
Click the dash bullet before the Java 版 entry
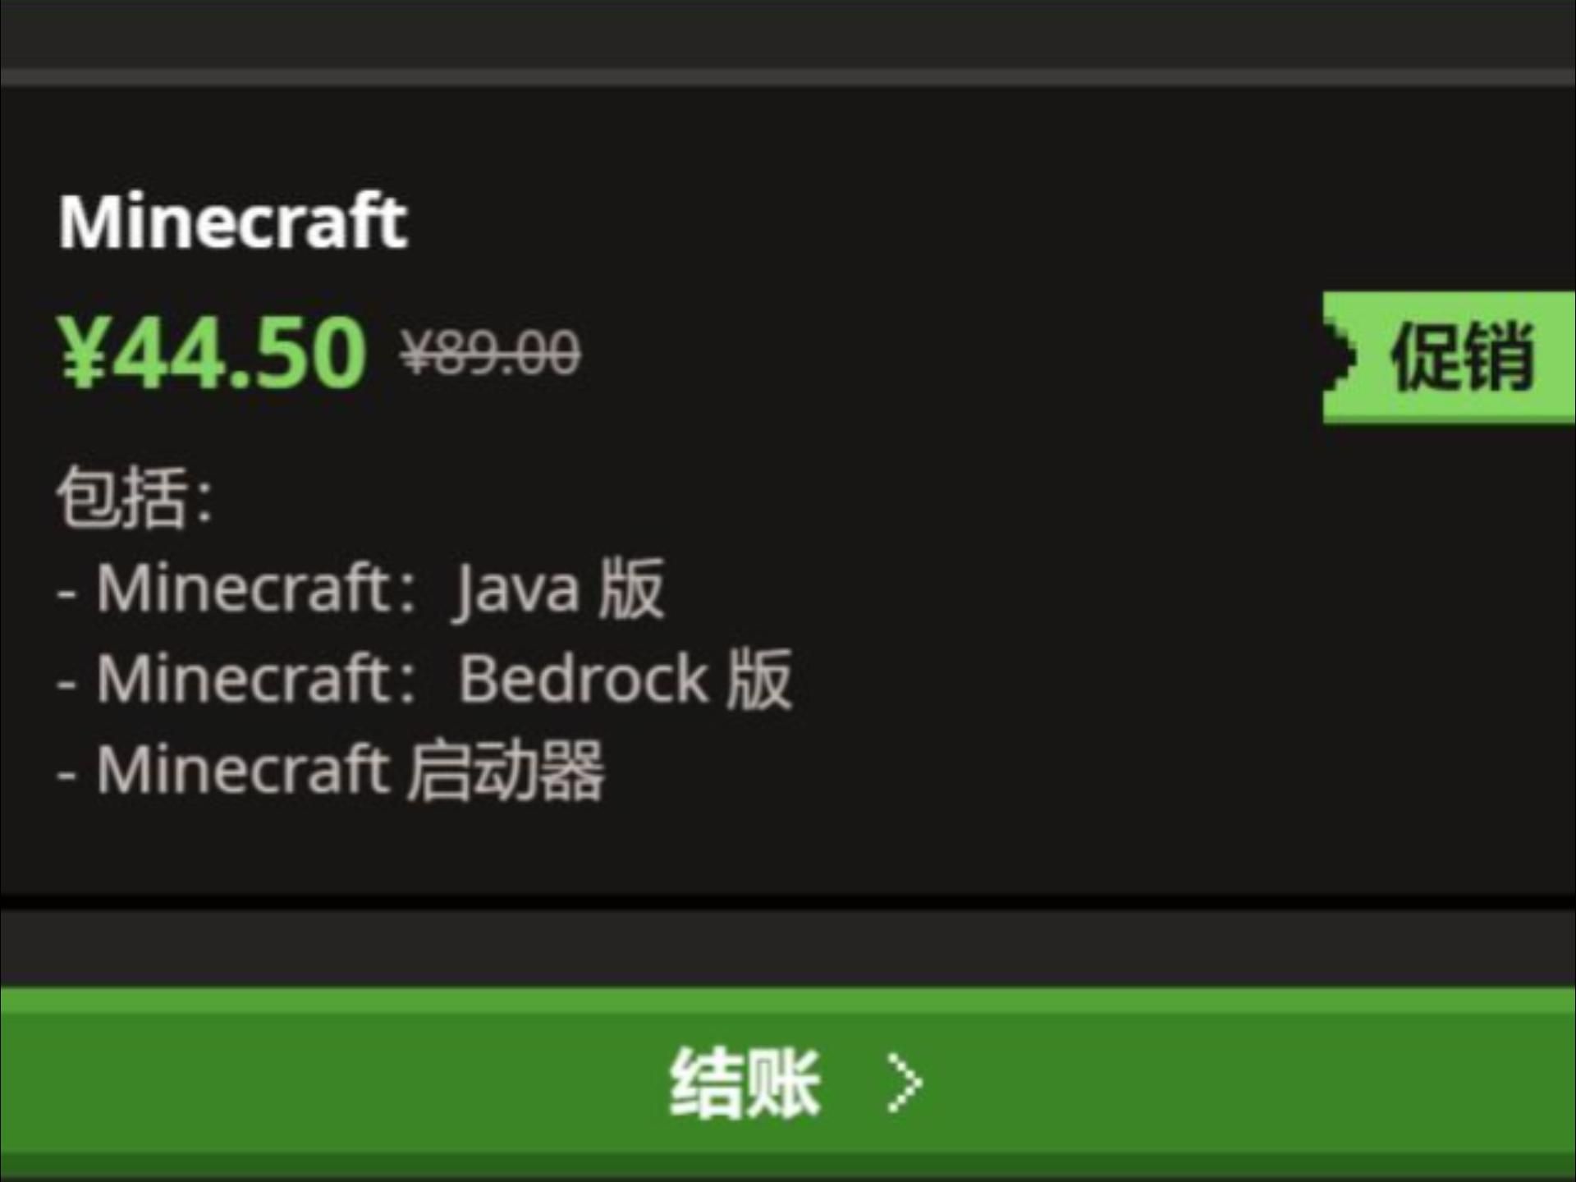[67, 593]
